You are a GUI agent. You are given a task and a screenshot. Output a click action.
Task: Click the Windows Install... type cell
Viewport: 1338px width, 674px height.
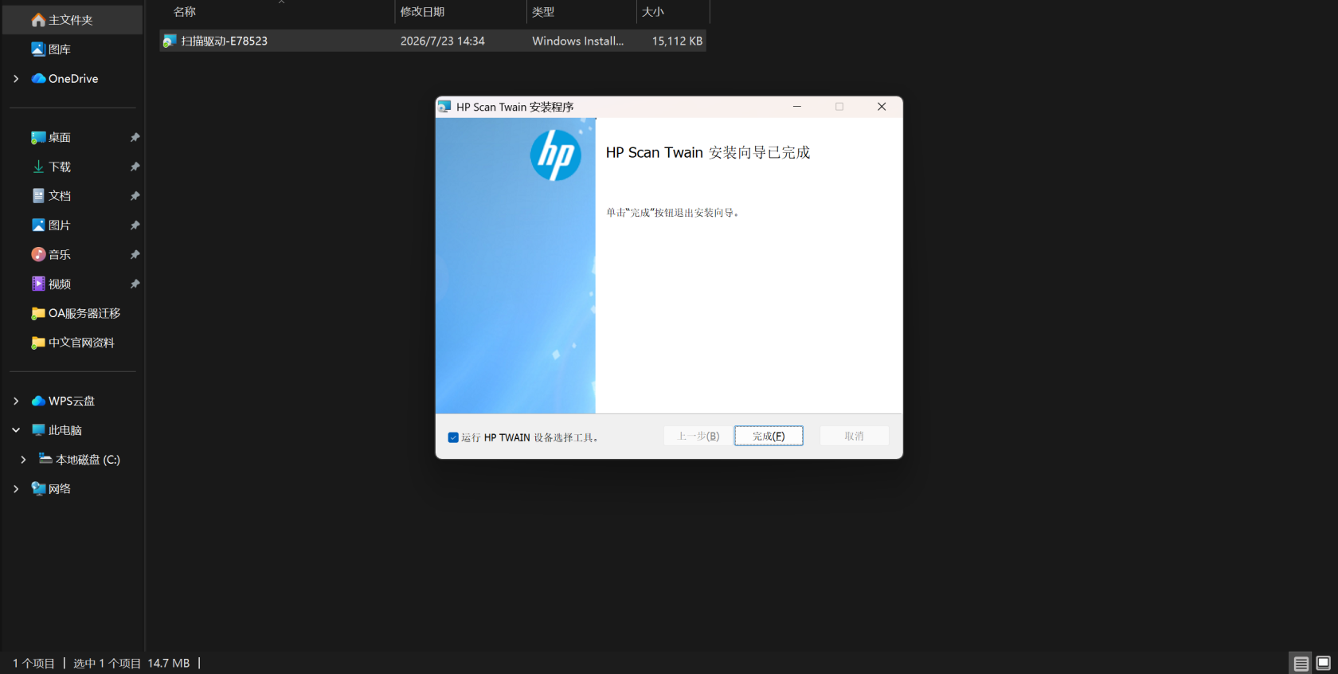point(578,41)
